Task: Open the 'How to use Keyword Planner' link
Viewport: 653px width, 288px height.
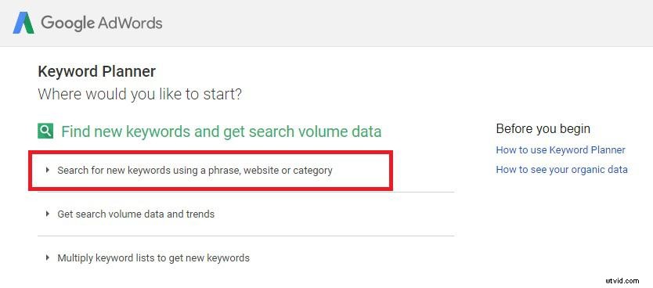Action: [x=561, y=149]
